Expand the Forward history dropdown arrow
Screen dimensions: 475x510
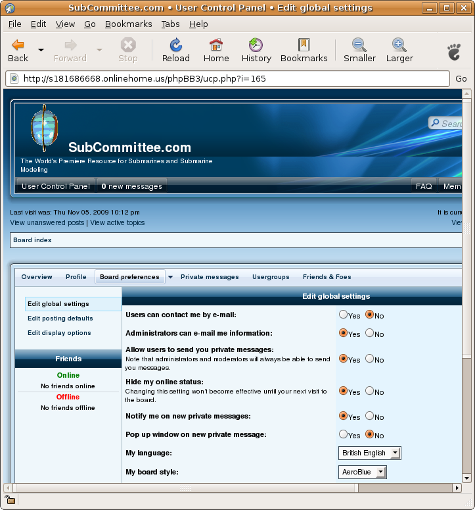click(99, 50)
